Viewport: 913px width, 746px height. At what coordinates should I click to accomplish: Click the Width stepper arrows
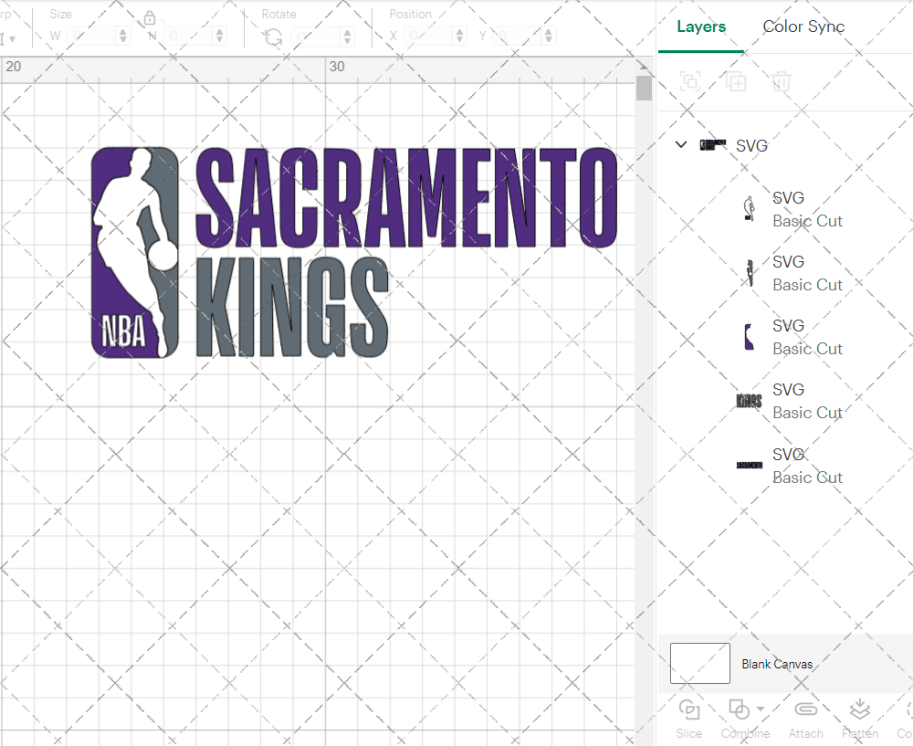pos(123,37)
